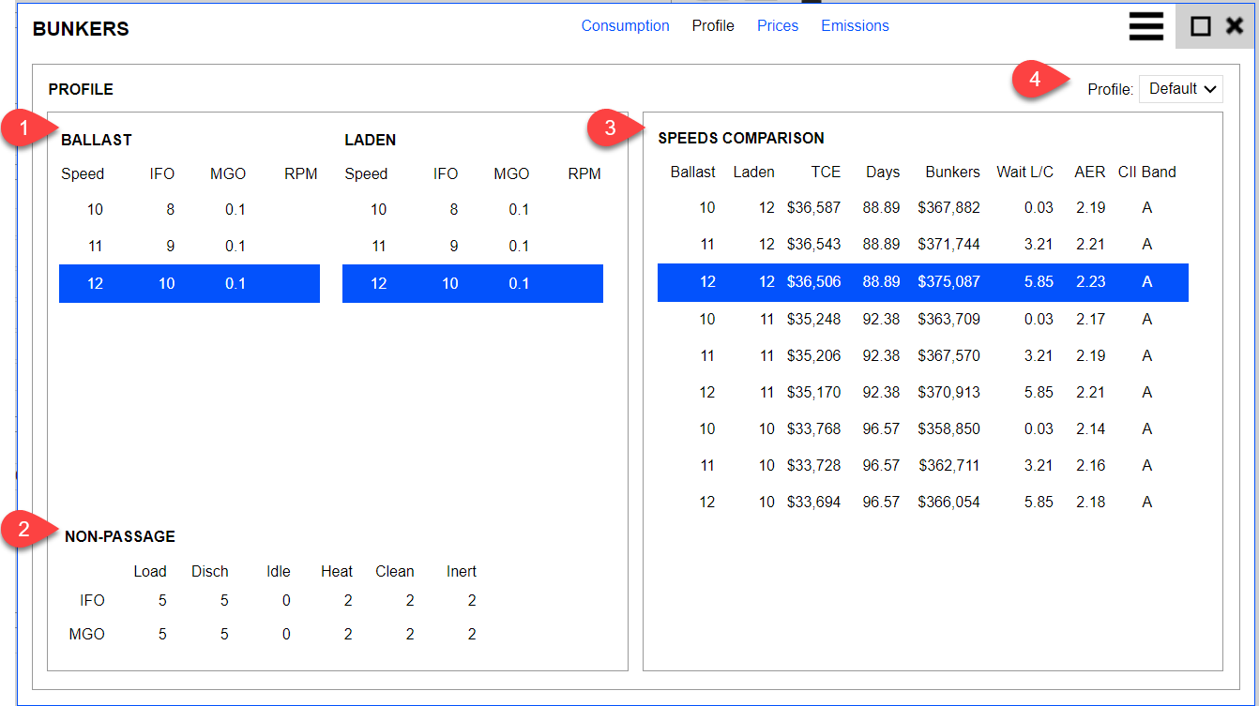Close the Bunkers panel

click(1235, 26)
